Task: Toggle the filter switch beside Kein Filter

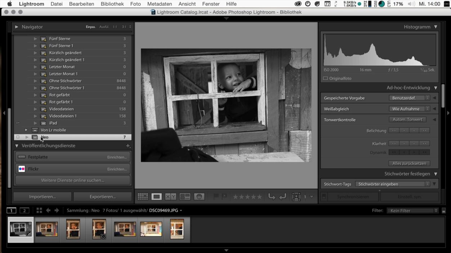Action: [444, 211]
